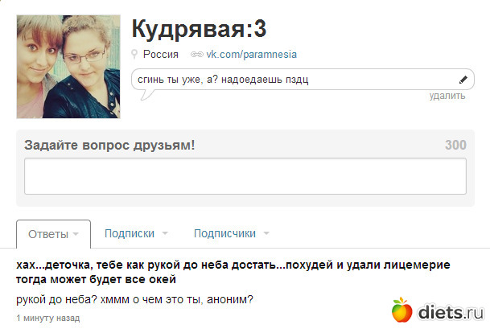The image size is (490, 329).
Task: Click the diets.ru apple logo
Action: (x=401, y=310)
